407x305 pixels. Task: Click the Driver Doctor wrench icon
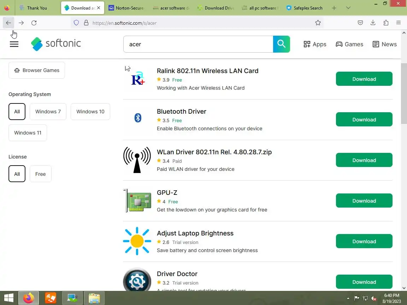(137, 280)
